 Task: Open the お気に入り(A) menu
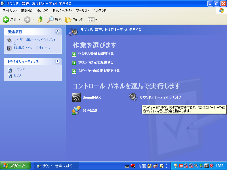pyautogui.click(x=62, y=10)
